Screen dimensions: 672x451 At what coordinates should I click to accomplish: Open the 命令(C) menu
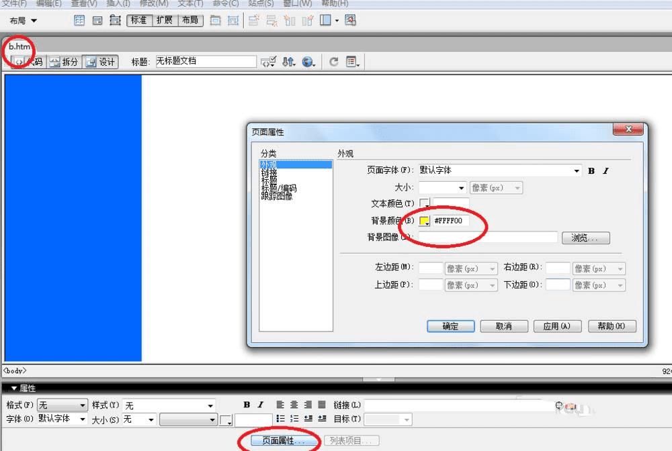coord(225,3)
